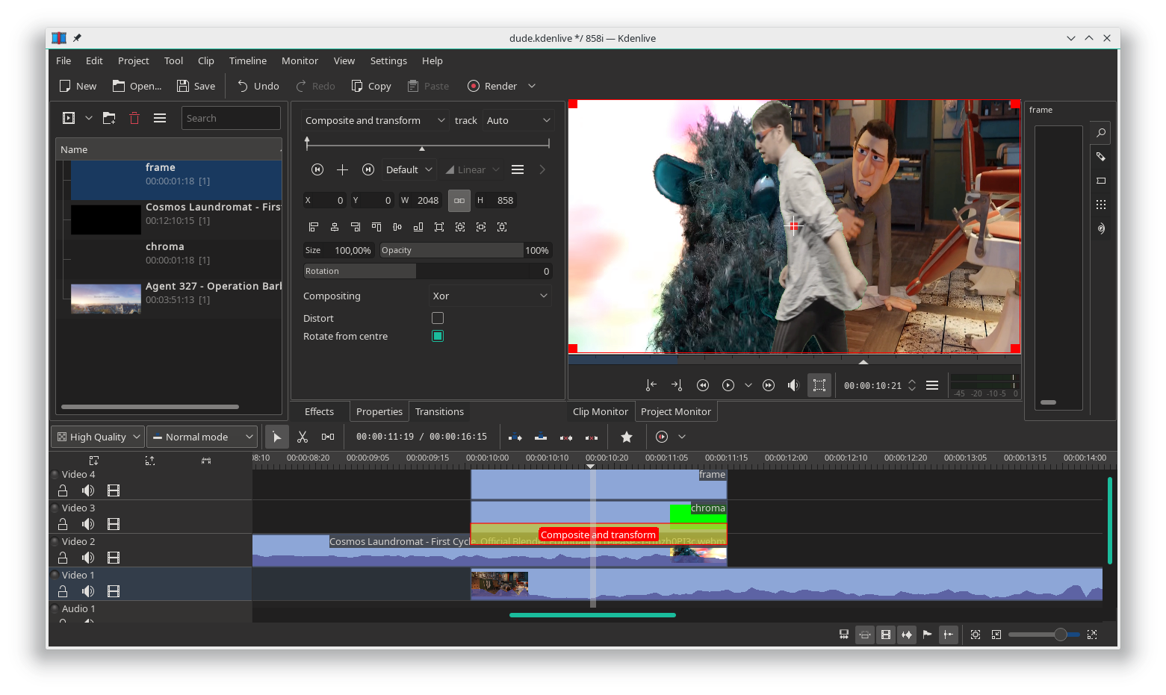Activate the timeline selection tool
The width and height of the screenshot is (1166, 695).
click(x=277, y=437)
